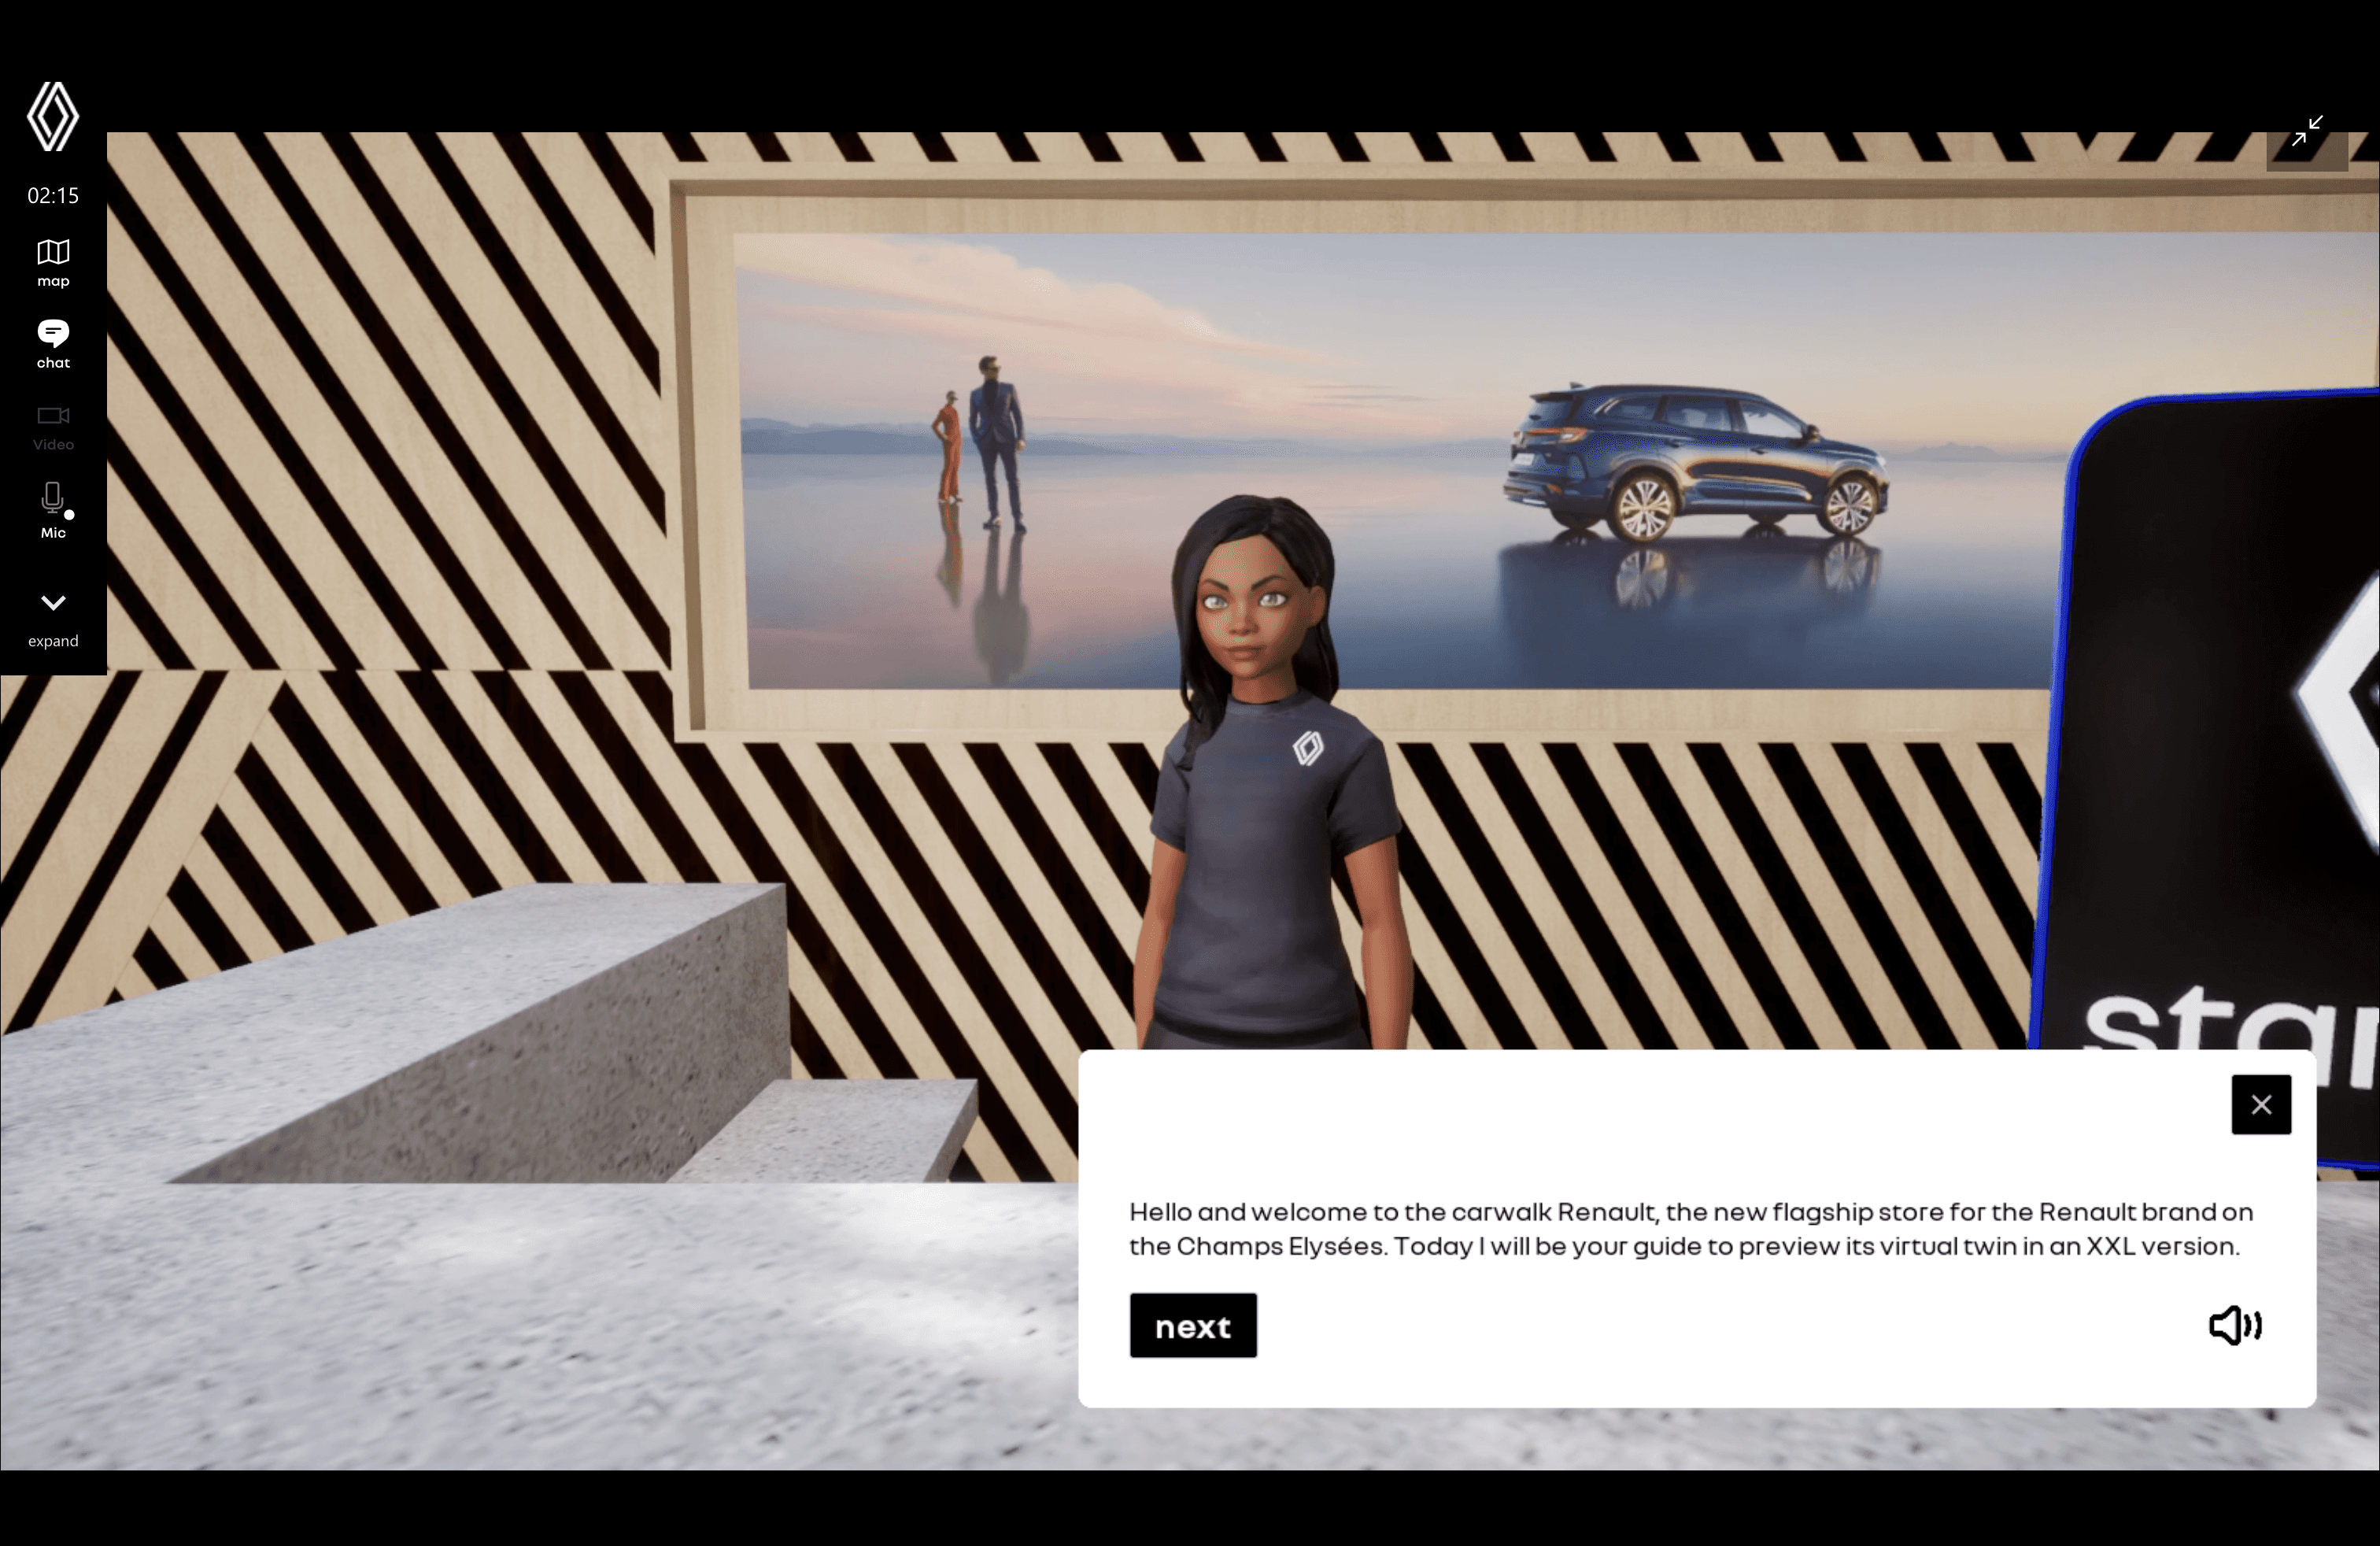The image size is (2380, 1546).
Task: Exit fullscreen using the collapse arrows
Action: [x=2307, y=131]
